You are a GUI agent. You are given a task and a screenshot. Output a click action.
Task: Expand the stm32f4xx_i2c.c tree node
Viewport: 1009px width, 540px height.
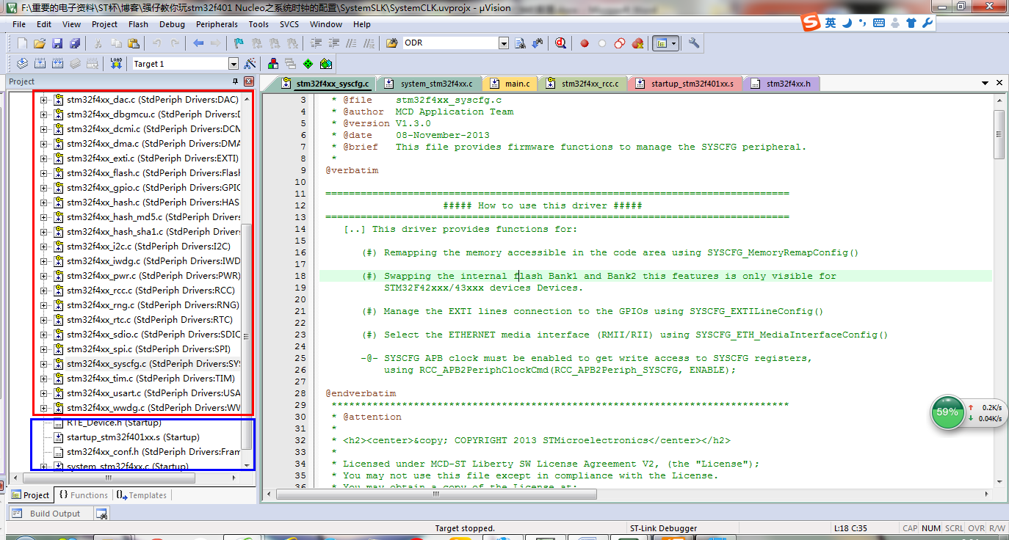click(43, 247)
